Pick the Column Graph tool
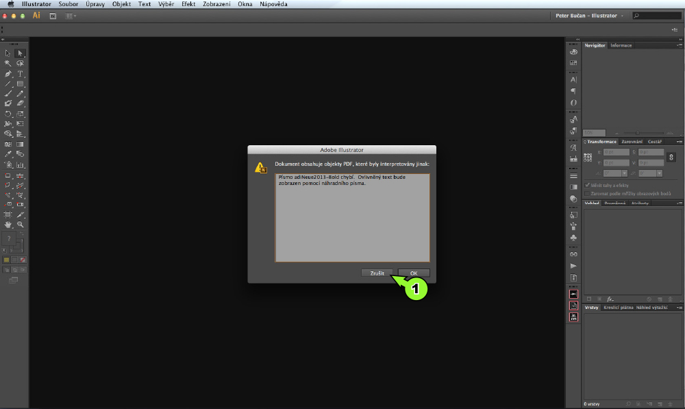Image resolution: width=685 pixels, height=409 pixels. (20, 164)
